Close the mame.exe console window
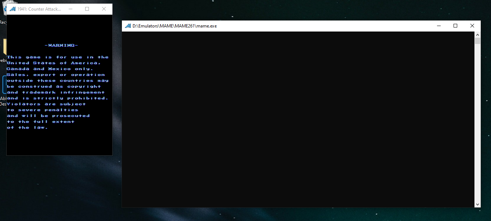 (x=472, y=26)
